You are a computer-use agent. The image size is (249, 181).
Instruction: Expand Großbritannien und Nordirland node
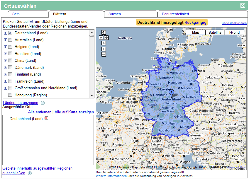click(x=6, y=88)
